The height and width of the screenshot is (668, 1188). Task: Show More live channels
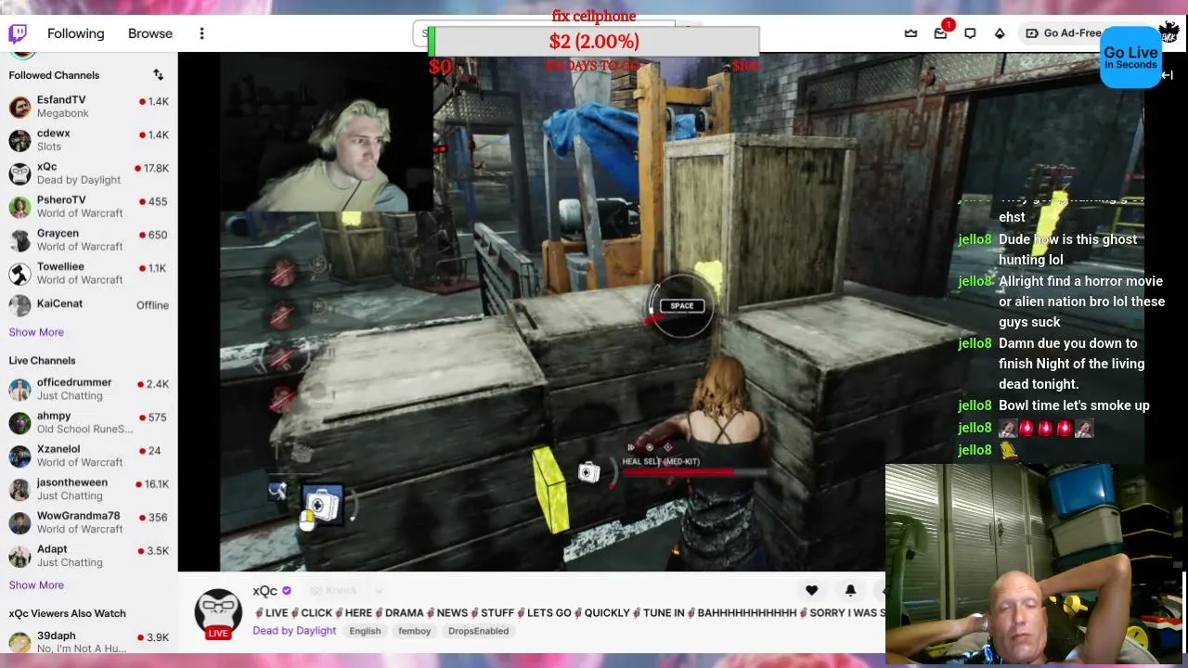coord(36,585)
